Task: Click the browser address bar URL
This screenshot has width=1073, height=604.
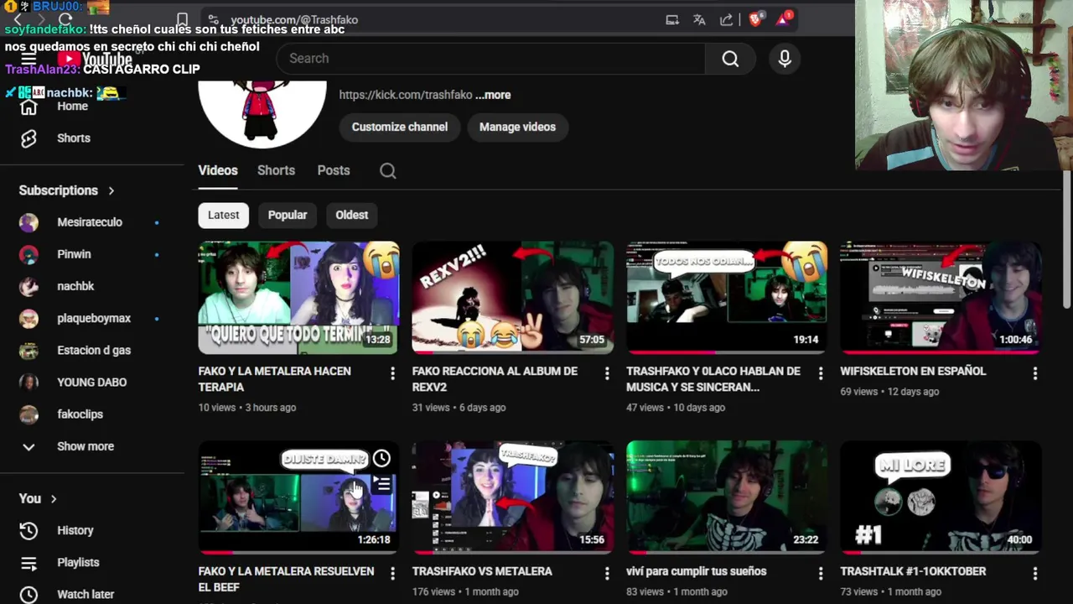Action: tap(294, 19)
